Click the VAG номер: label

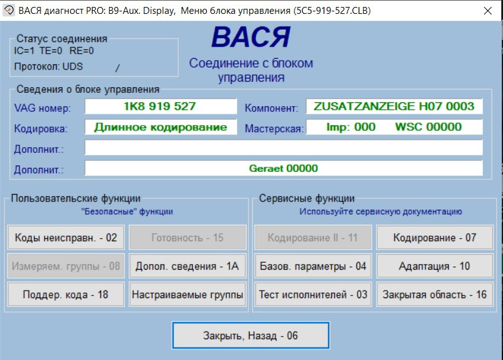42,108
